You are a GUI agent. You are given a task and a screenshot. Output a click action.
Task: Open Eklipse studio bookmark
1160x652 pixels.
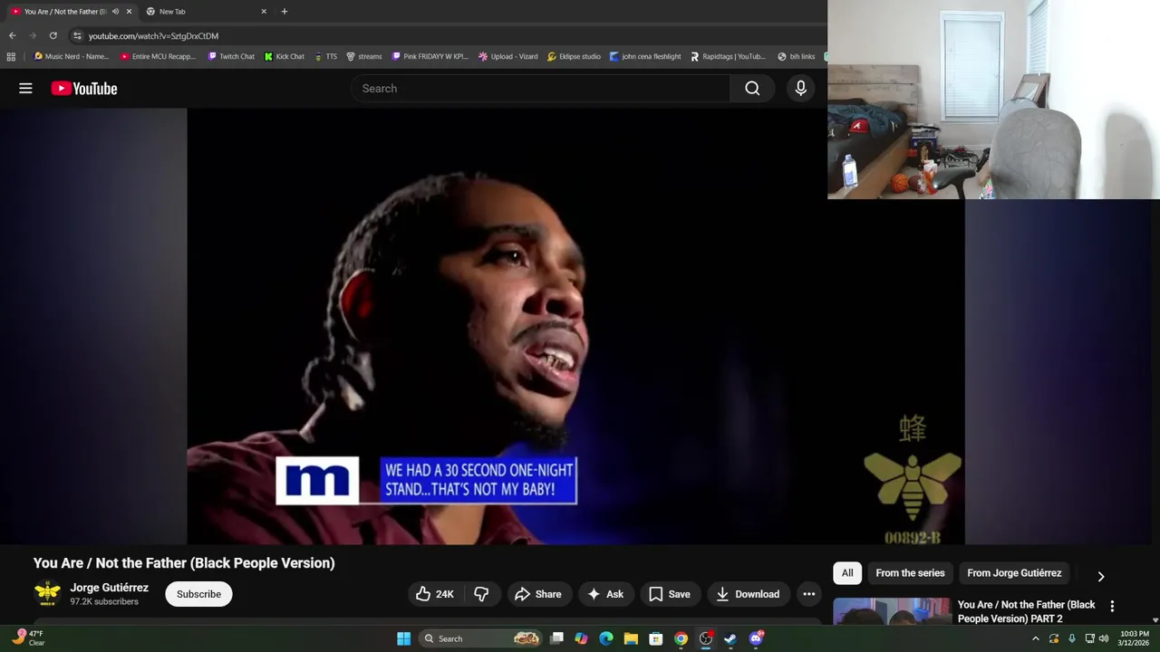(x=574, y=56)
